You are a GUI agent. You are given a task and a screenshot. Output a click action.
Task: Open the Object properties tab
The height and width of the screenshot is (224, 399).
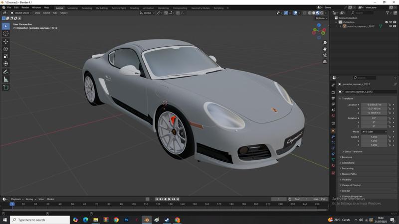tap(333, 130)
